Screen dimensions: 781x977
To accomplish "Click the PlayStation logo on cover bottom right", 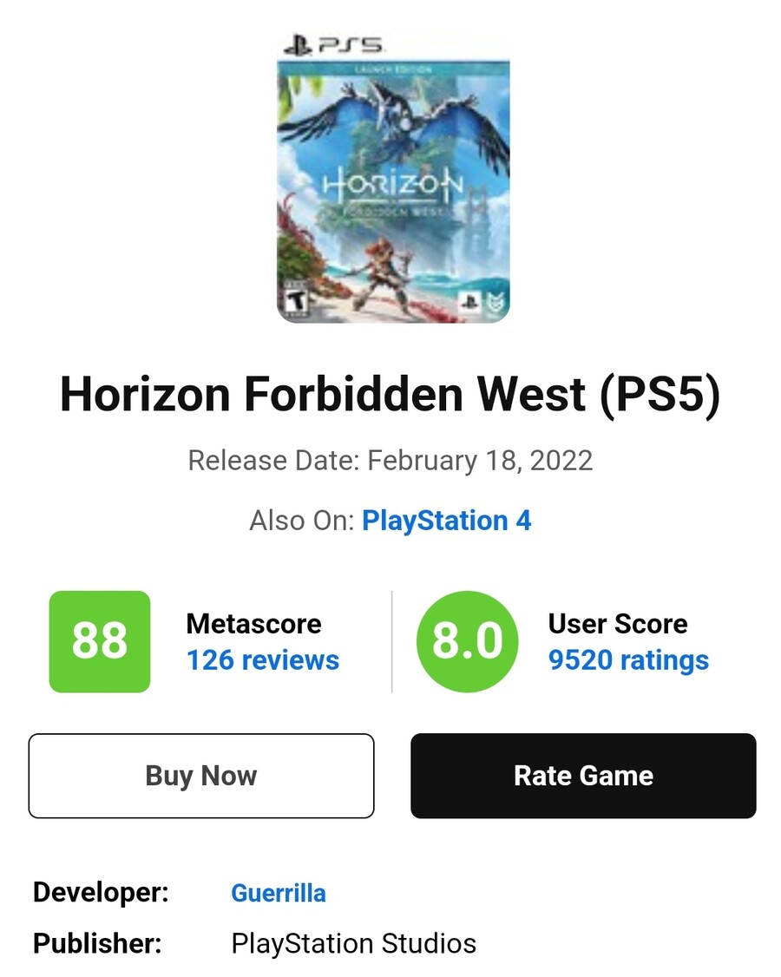I will 470,302.
